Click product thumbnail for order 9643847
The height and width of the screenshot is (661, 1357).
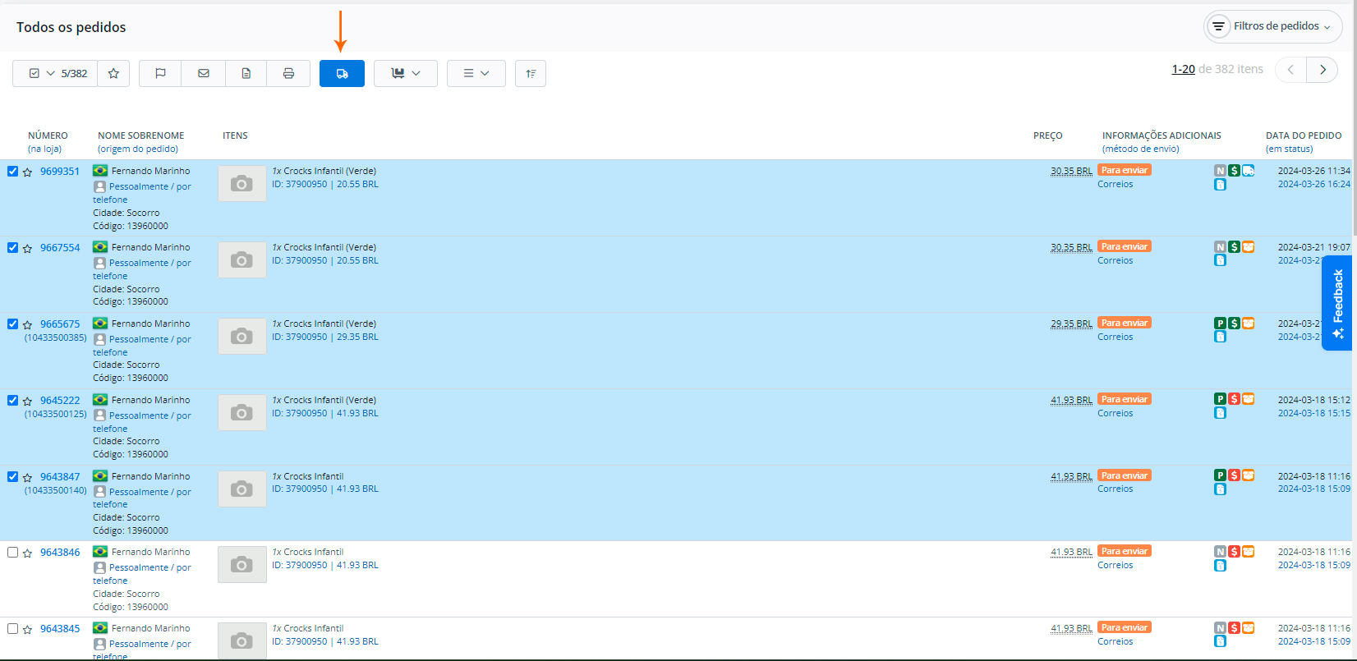[241, 489]
